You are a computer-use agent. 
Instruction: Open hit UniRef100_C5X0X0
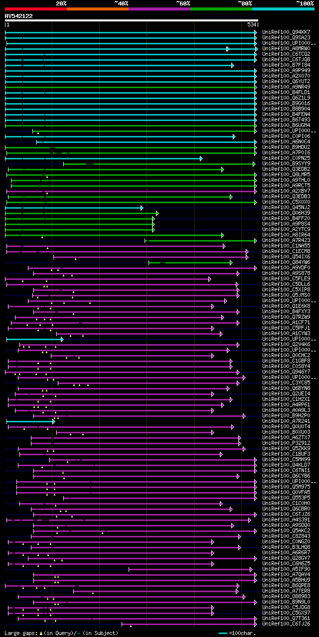tap(287, 202)
